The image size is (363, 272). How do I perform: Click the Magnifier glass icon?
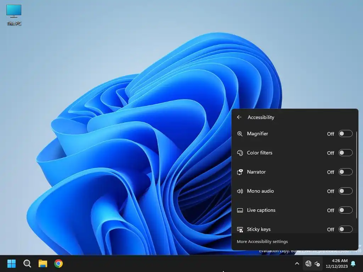click(240, 134)
